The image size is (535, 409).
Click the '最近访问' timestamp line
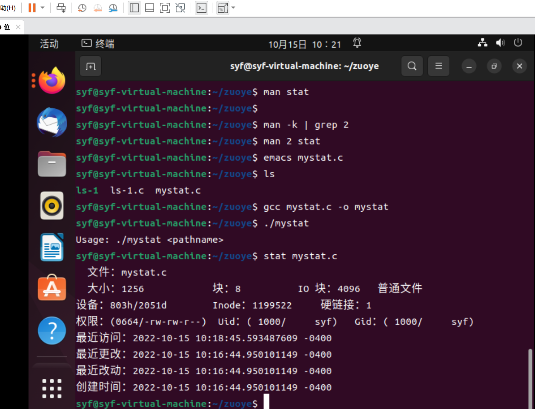(203, 338)
